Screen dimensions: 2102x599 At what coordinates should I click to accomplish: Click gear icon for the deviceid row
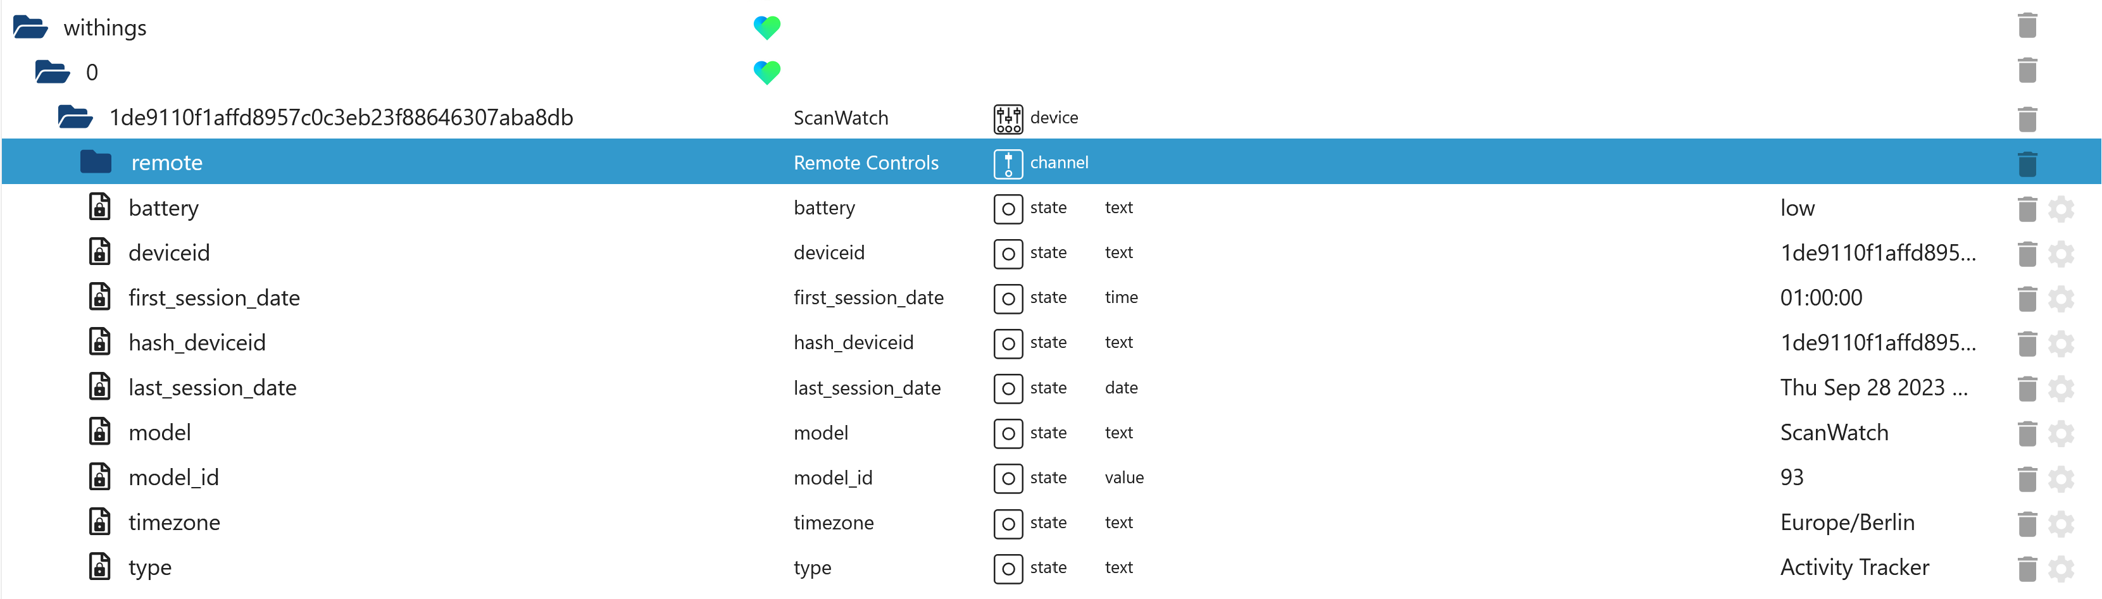(2061, 254)
